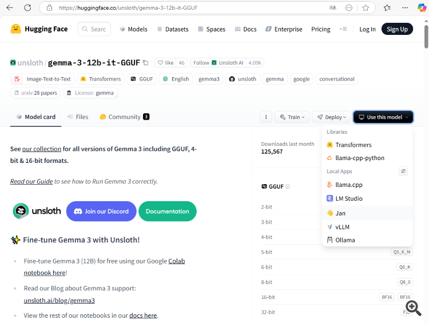
Task: Open the arxiv:28 papers tag
Action: [x=35, y=93]
